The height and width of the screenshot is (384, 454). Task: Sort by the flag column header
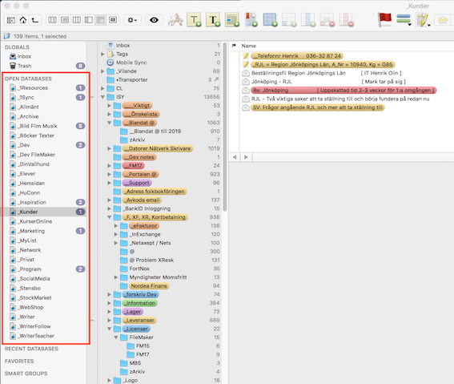[234, 46]
